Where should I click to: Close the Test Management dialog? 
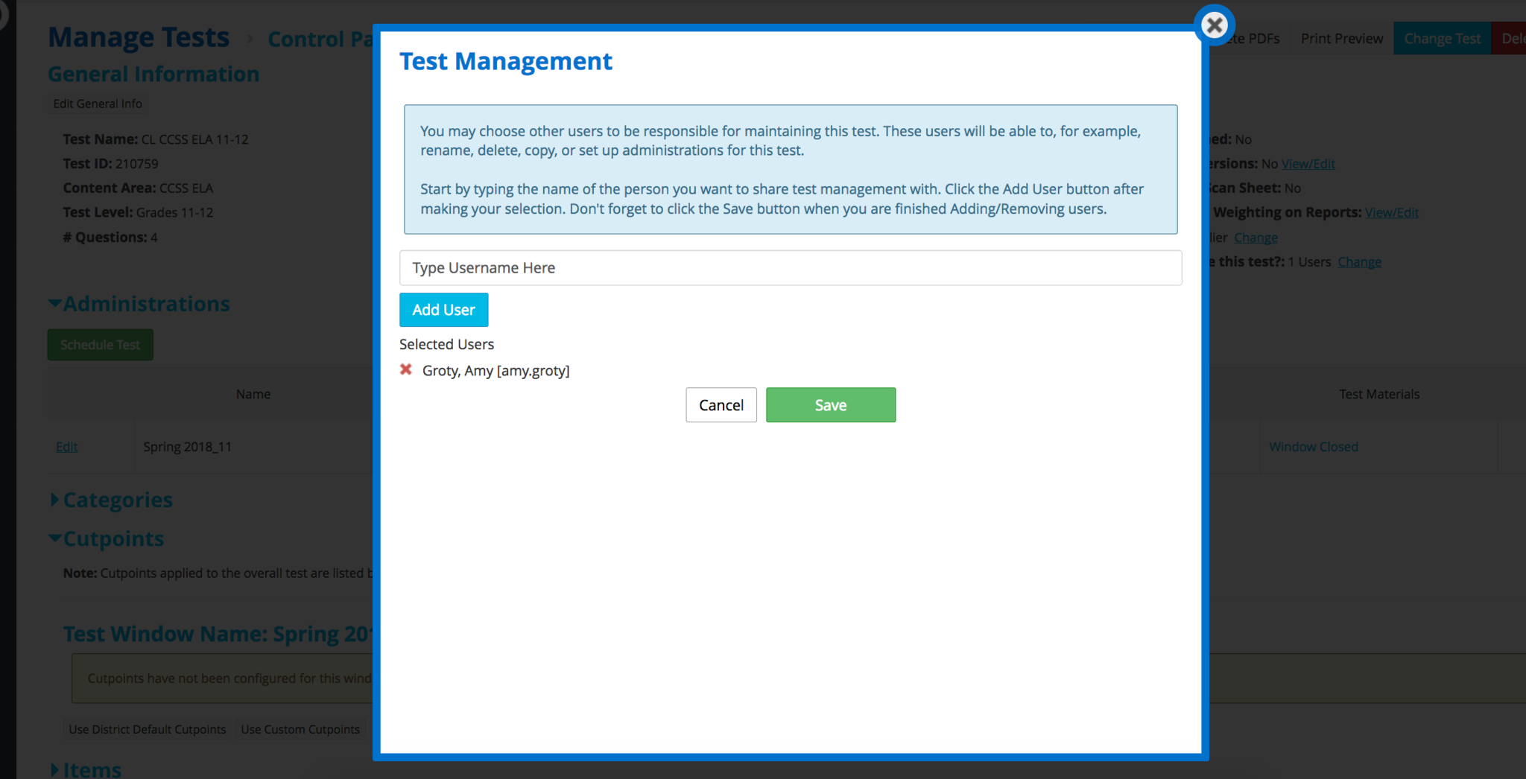1214,25
